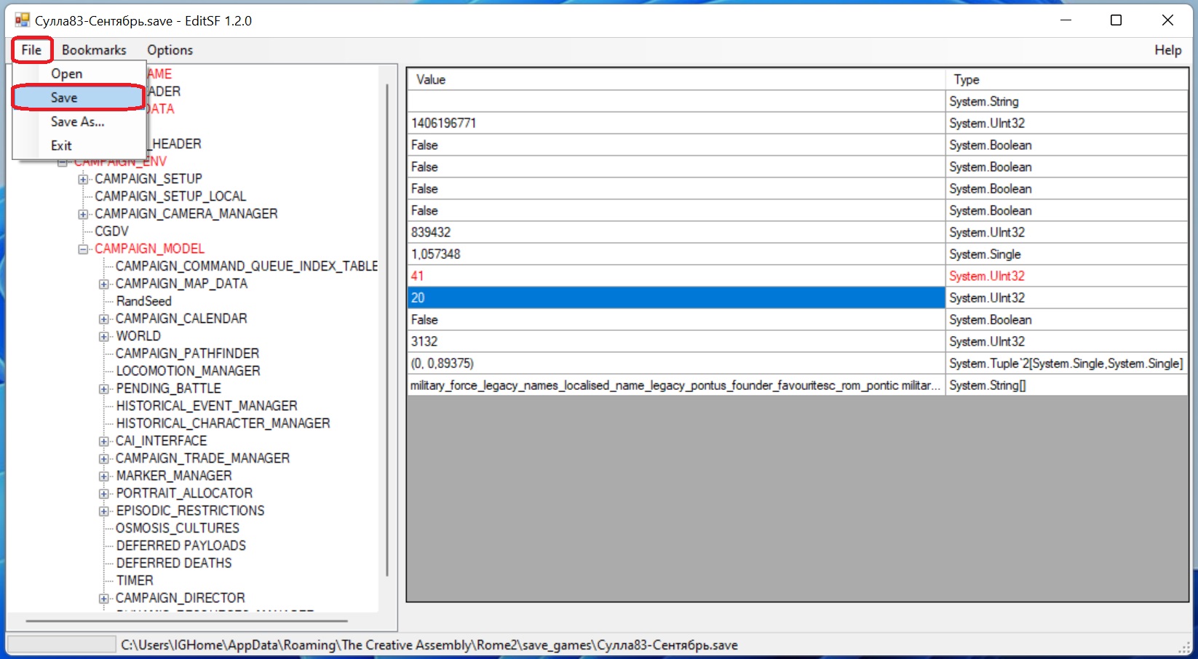
Task: Select the red value 41 cell
Action: click(675, 276)
